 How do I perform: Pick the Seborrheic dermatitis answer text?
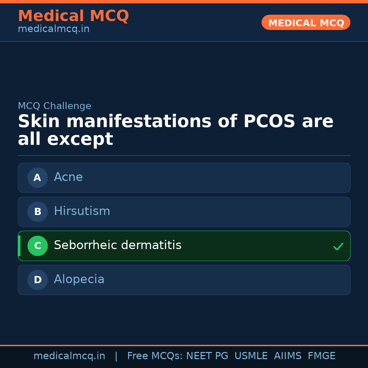(118, 245)
